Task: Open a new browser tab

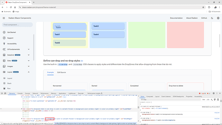Action: click(x=34, y=2)
